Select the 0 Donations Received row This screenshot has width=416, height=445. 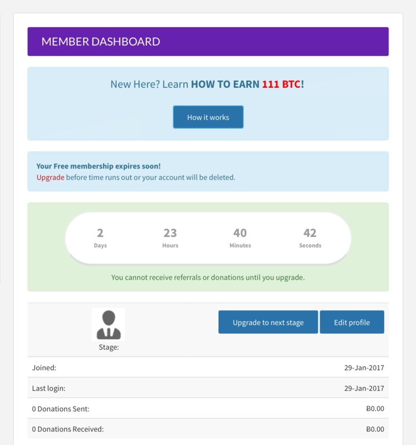(208, 429)
